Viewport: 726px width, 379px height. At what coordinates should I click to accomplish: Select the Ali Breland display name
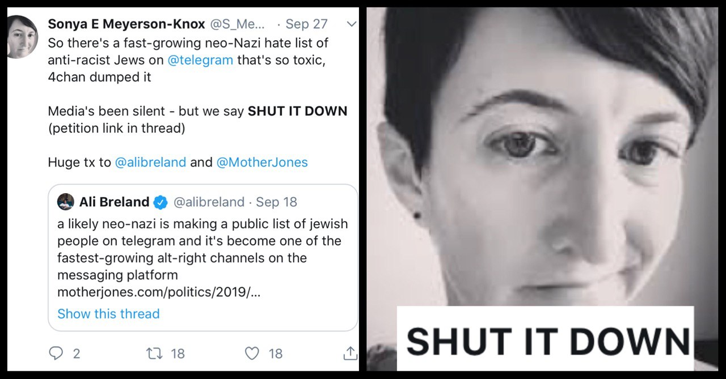click(114, 202)
